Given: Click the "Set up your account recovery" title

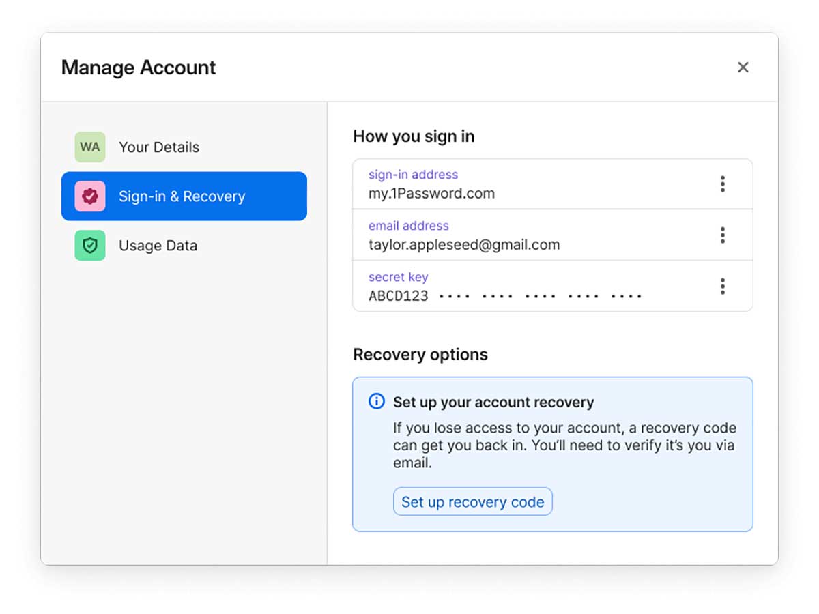Looking at the screenshot, I should click(493, 403).
